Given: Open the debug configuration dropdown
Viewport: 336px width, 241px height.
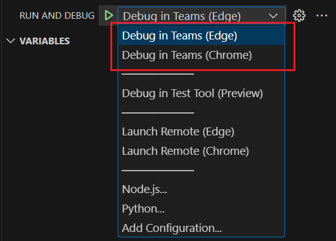Looking at the screenshot, I should [x=201, y=16].
